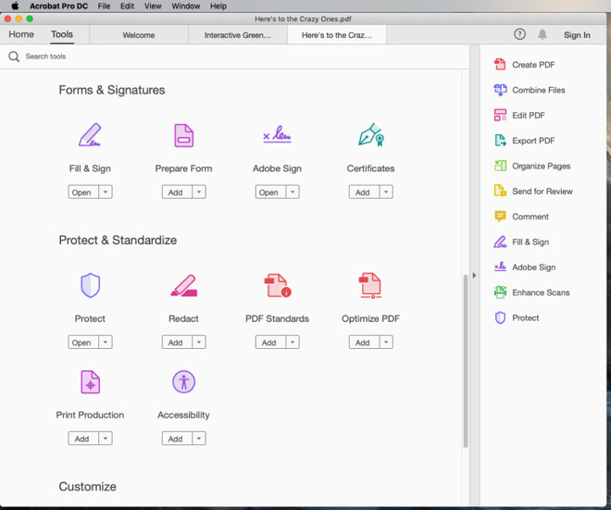611x510 pixels.
Task: Open the Certificates tool icon
Action: click(x=370, y=135)
